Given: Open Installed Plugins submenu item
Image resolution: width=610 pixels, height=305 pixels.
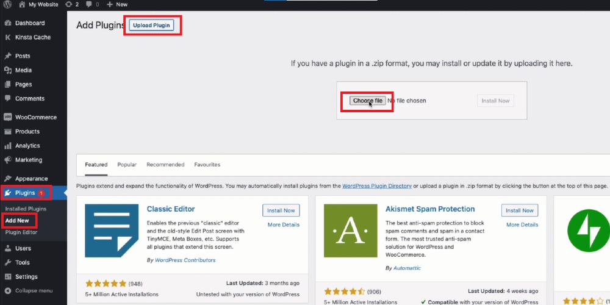Looking at the screenshot, I should point(26,209).
